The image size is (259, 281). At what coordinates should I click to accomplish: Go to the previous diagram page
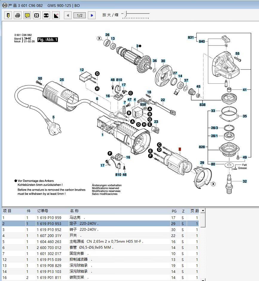point(68,16)
